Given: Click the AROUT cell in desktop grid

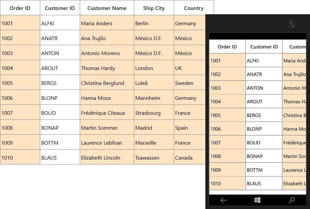Looking at the screenshot, I should click(60, 68).
